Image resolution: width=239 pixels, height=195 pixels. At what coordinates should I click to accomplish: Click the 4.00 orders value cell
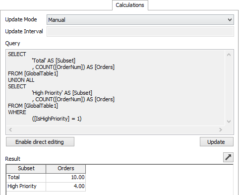tap(66, 187)
